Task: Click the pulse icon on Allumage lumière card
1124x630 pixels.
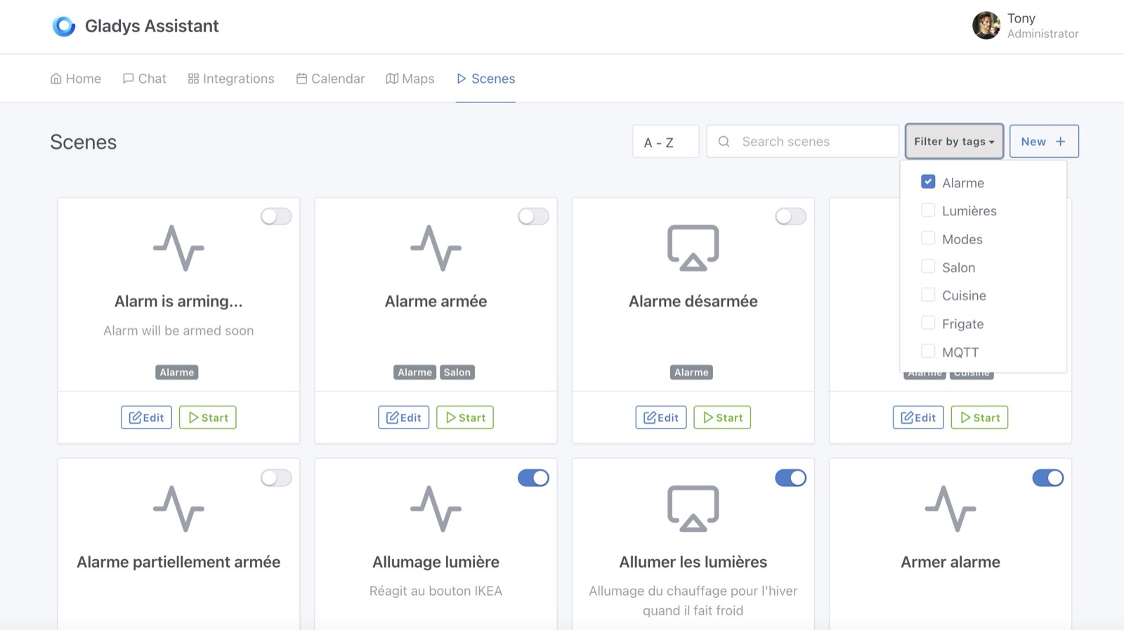Action: pyautogui.click(x=436, y=509)
